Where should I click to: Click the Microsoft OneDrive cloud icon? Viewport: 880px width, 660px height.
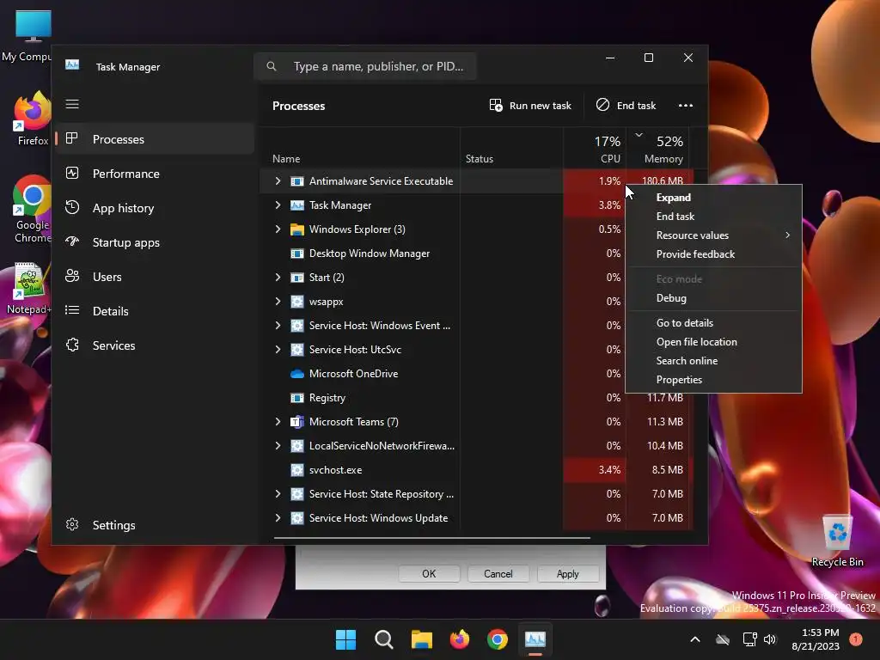(x=296, y=374)
